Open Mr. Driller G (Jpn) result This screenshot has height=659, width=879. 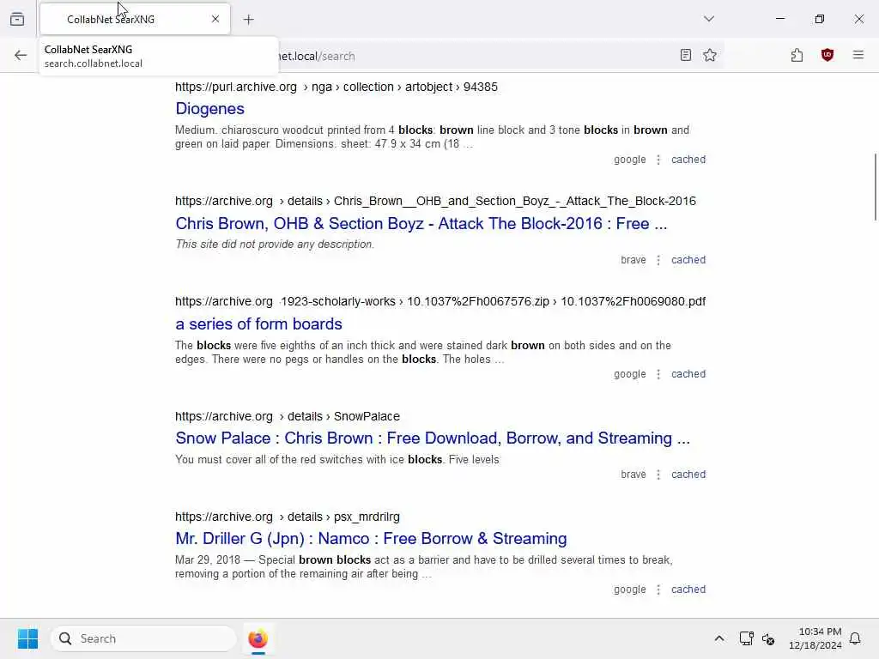[x=371, y=539]
